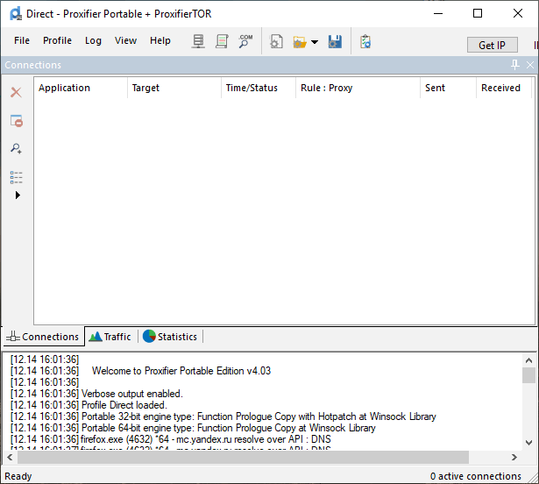Expand the open profile dropdown arrow
Screen dimensions: 539x484
tap(315, 42)
